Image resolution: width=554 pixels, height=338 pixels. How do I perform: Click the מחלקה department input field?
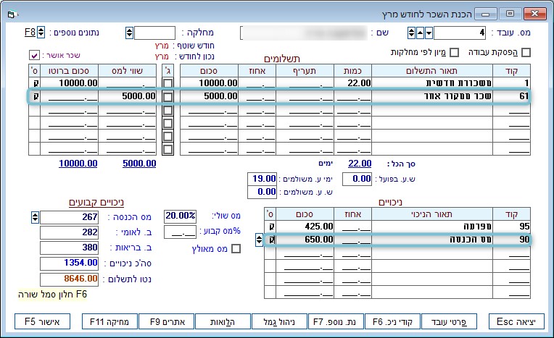click(x=154, y=33)
